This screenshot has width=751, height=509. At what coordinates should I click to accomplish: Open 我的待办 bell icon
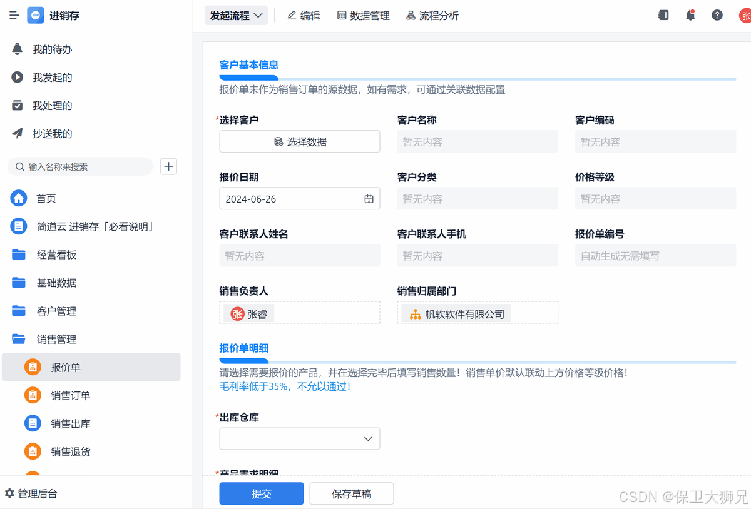[18, 49]
